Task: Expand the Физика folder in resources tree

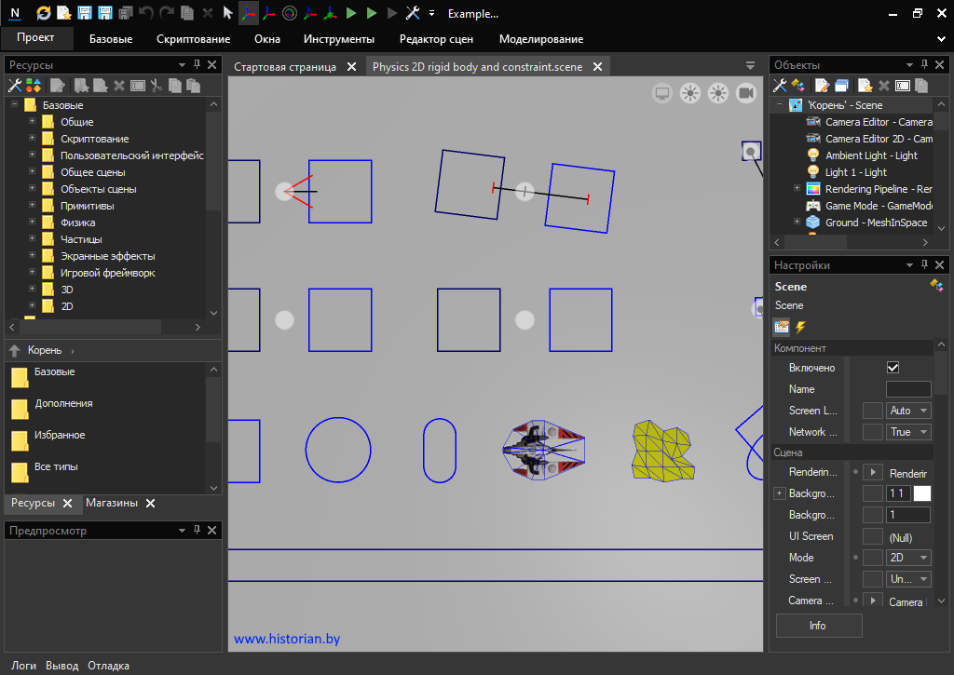Action: click(32, 223)
